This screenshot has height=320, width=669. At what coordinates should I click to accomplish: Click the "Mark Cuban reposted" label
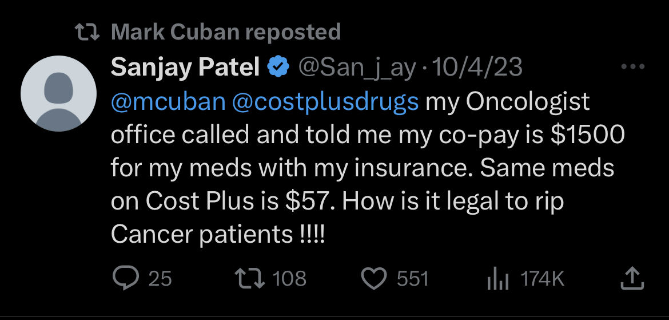[226, 31]
